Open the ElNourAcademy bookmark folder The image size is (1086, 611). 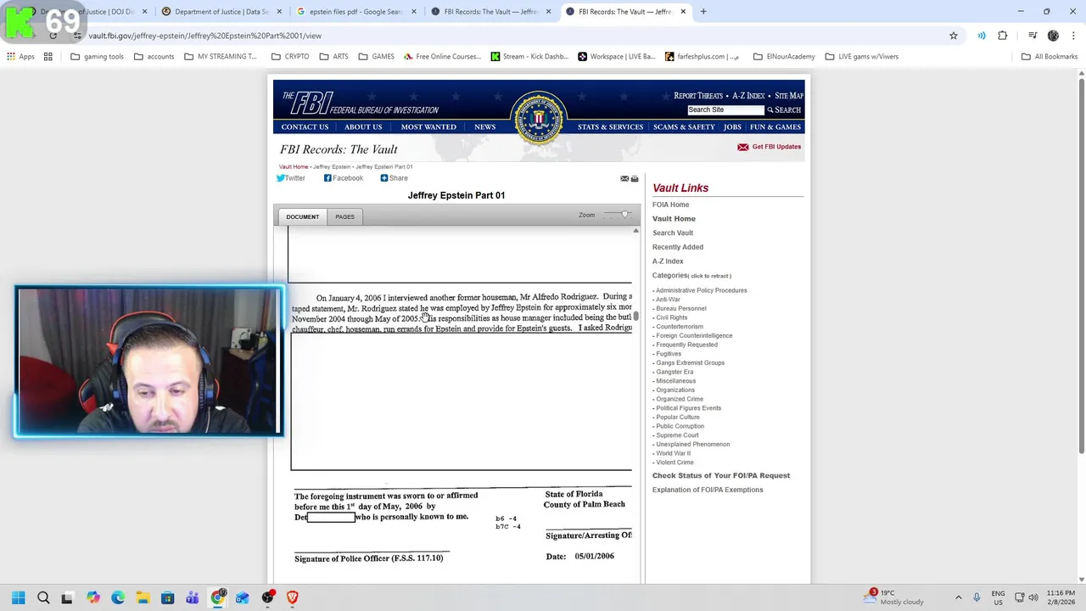(783, 57)
